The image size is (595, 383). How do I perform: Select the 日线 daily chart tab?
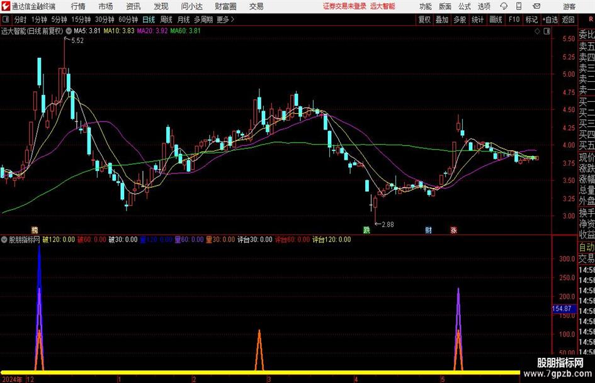[149, 19]
